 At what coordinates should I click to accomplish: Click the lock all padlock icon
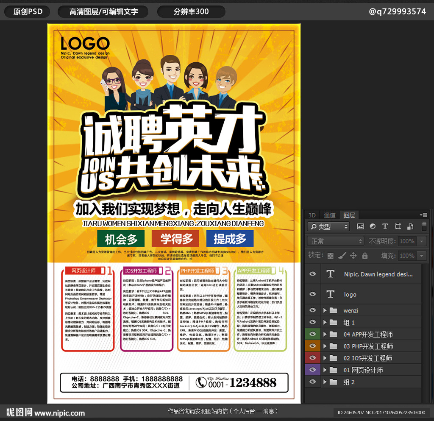[x=364, y=256]
